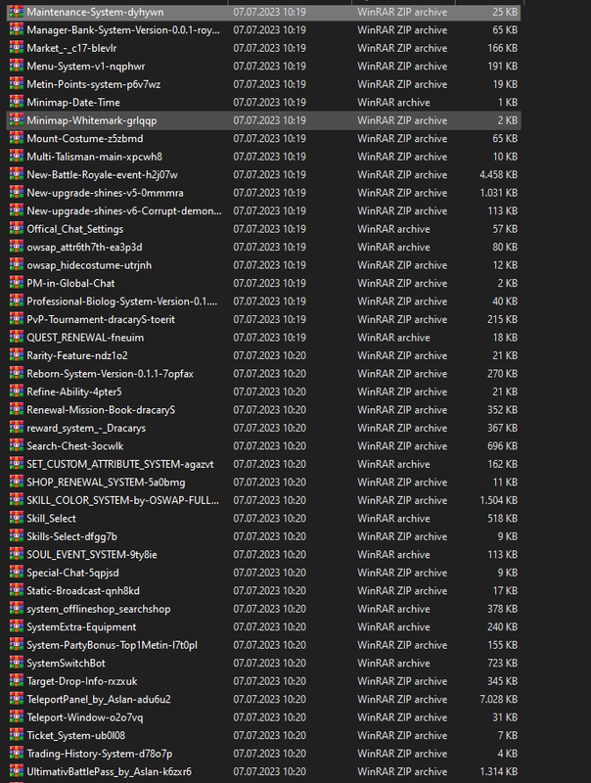Viewport: 591px width, 783px height.
Task: Click the date in Maintenance-System-dyhywn row
Action: click(x=269, y=12)
